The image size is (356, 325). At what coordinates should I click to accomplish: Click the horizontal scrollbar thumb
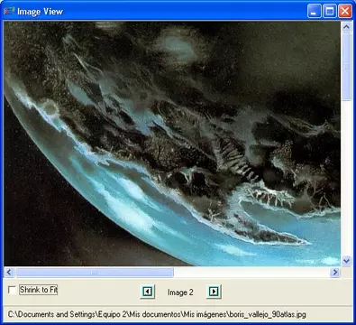tap(95, 273)
